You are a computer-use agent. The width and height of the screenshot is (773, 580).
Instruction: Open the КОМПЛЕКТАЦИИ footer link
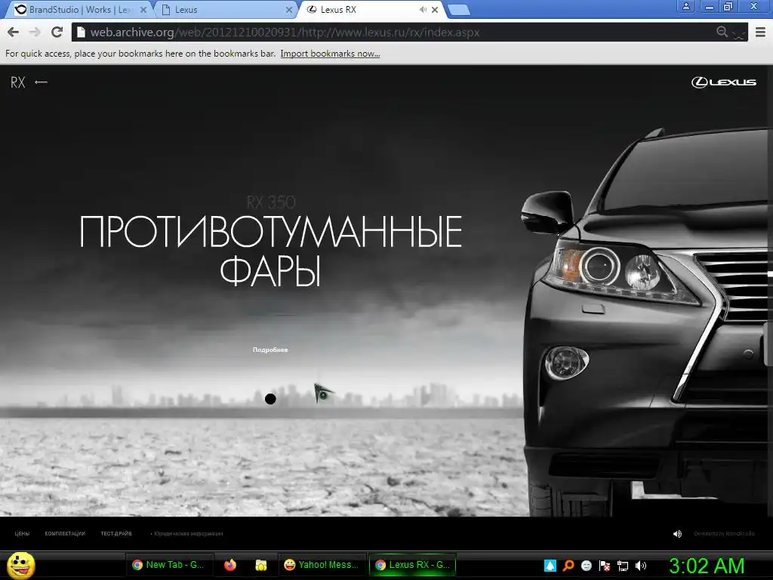pos(65,534)
